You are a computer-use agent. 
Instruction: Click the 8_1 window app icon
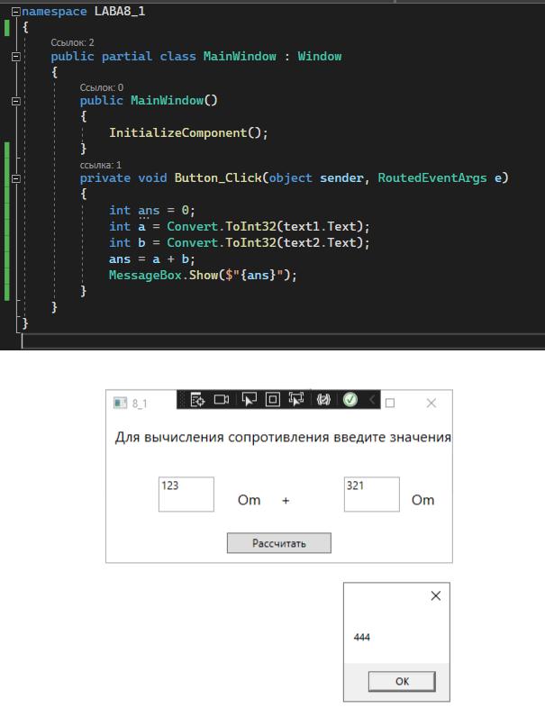120,403
